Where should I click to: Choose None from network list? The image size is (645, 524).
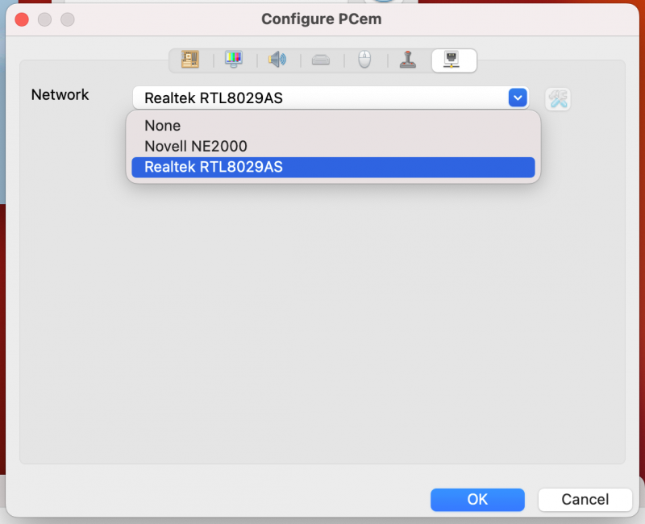pyautogui.click(x=333, y=126)
